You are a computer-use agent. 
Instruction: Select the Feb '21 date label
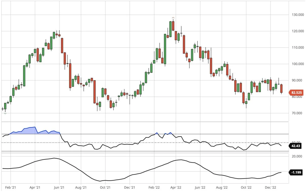11,187
